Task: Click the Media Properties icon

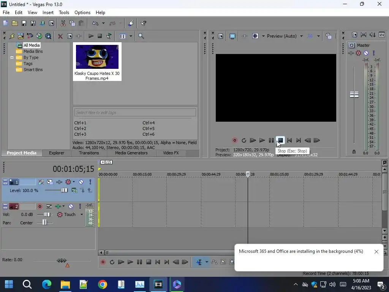Action: point(70,36)
